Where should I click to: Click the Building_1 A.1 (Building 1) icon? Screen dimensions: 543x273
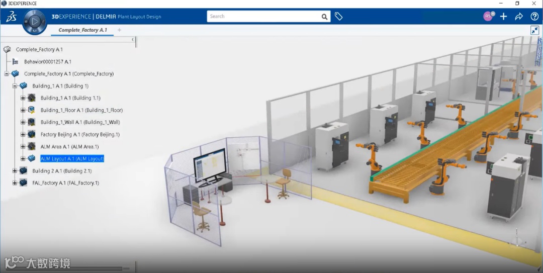click(x=23, y=85)
